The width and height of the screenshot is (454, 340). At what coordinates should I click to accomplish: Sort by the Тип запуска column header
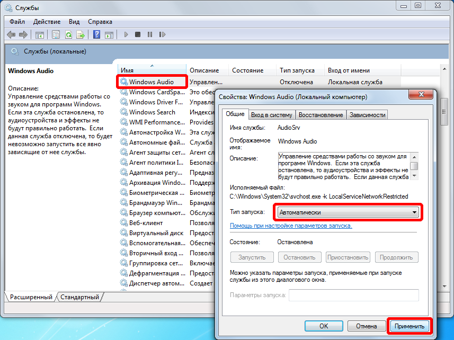[x=300, y=70]
